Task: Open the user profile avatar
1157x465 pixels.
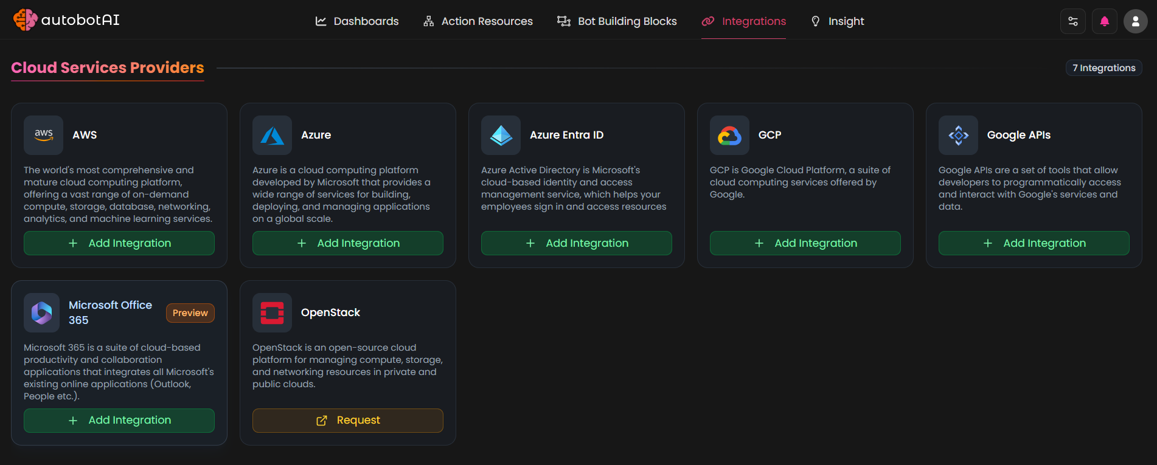Action: pyautogui.click(x=1136, y=21)
